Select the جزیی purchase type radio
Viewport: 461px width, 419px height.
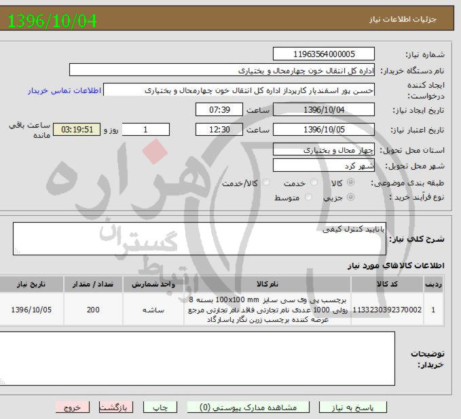pos(350,197)
